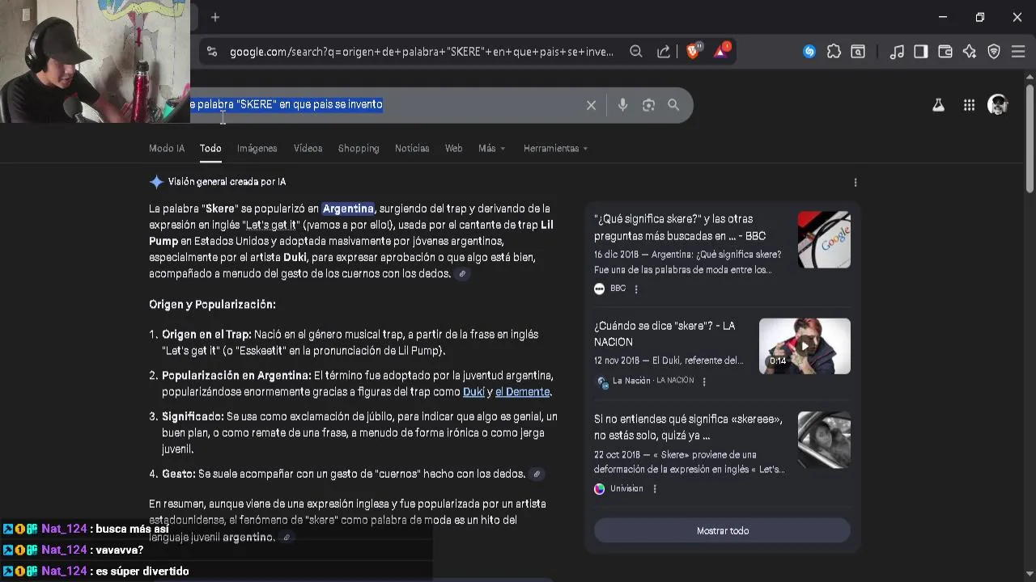The image size is (1036, 582).
Task: Expand the Más dropdown
Action: 492,149
